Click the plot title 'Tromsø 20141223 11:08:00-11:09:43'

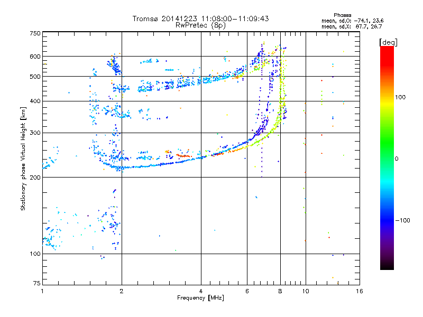(x=200, y=18)
